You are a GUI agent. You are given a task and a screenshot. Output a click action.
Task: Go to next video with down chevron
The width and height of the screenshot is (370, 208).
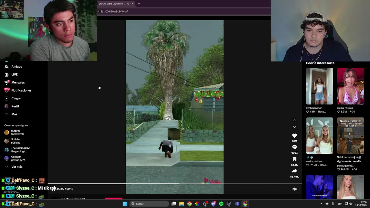[x=294, y=127]
